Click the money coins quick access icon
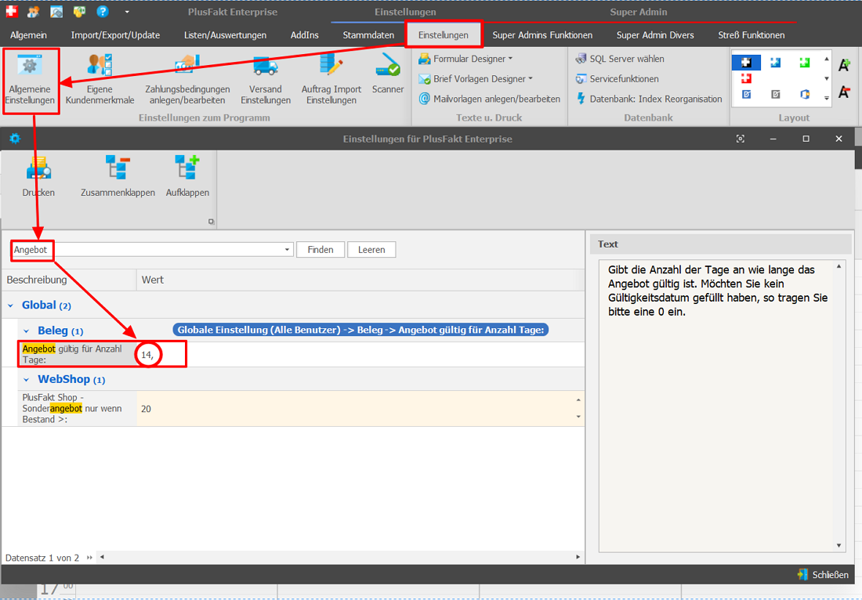This screenshot has height=600, width=862. [80, 12]
